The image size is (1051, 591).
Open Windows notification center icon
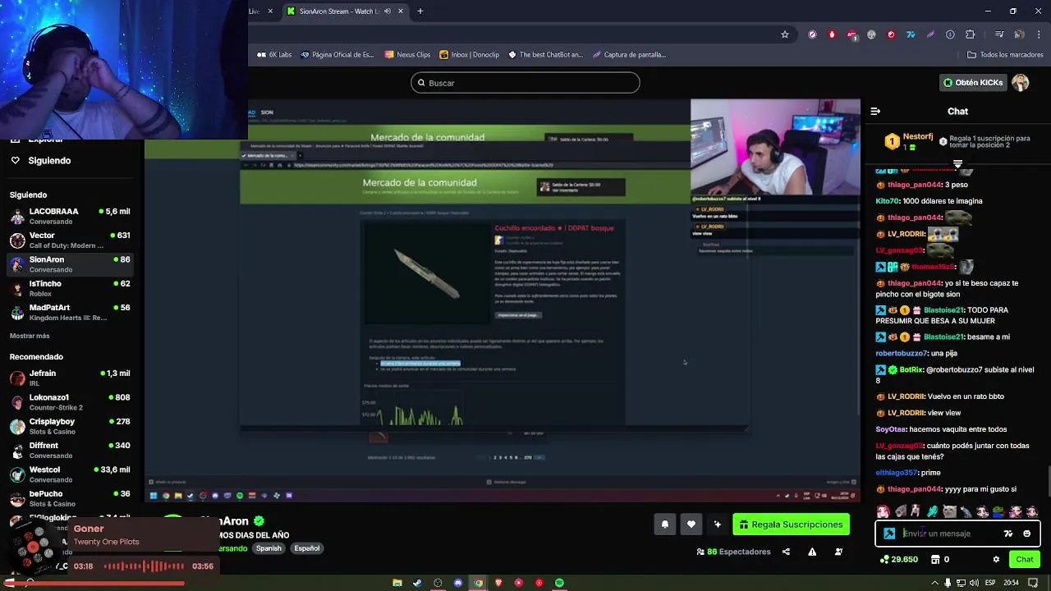[x=1034, y=583]
